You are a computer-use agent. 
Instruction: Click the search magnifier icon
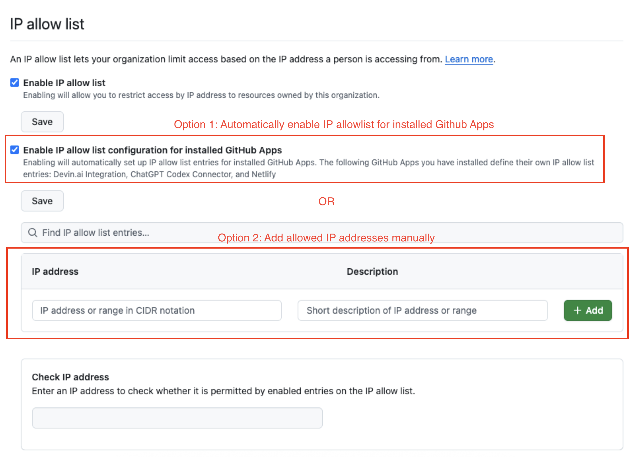32,232
